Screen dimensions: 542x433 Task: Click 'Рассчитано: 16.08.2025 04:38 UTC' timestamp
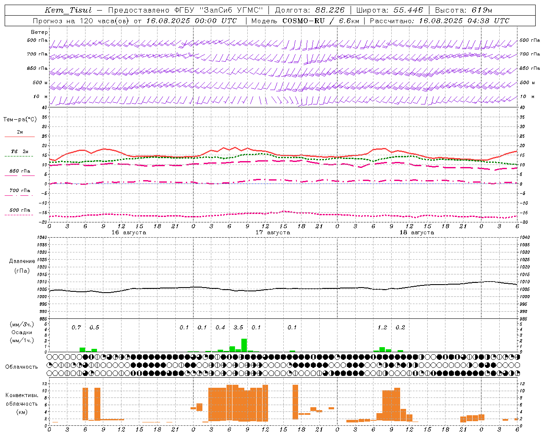(x=440, y=21)
